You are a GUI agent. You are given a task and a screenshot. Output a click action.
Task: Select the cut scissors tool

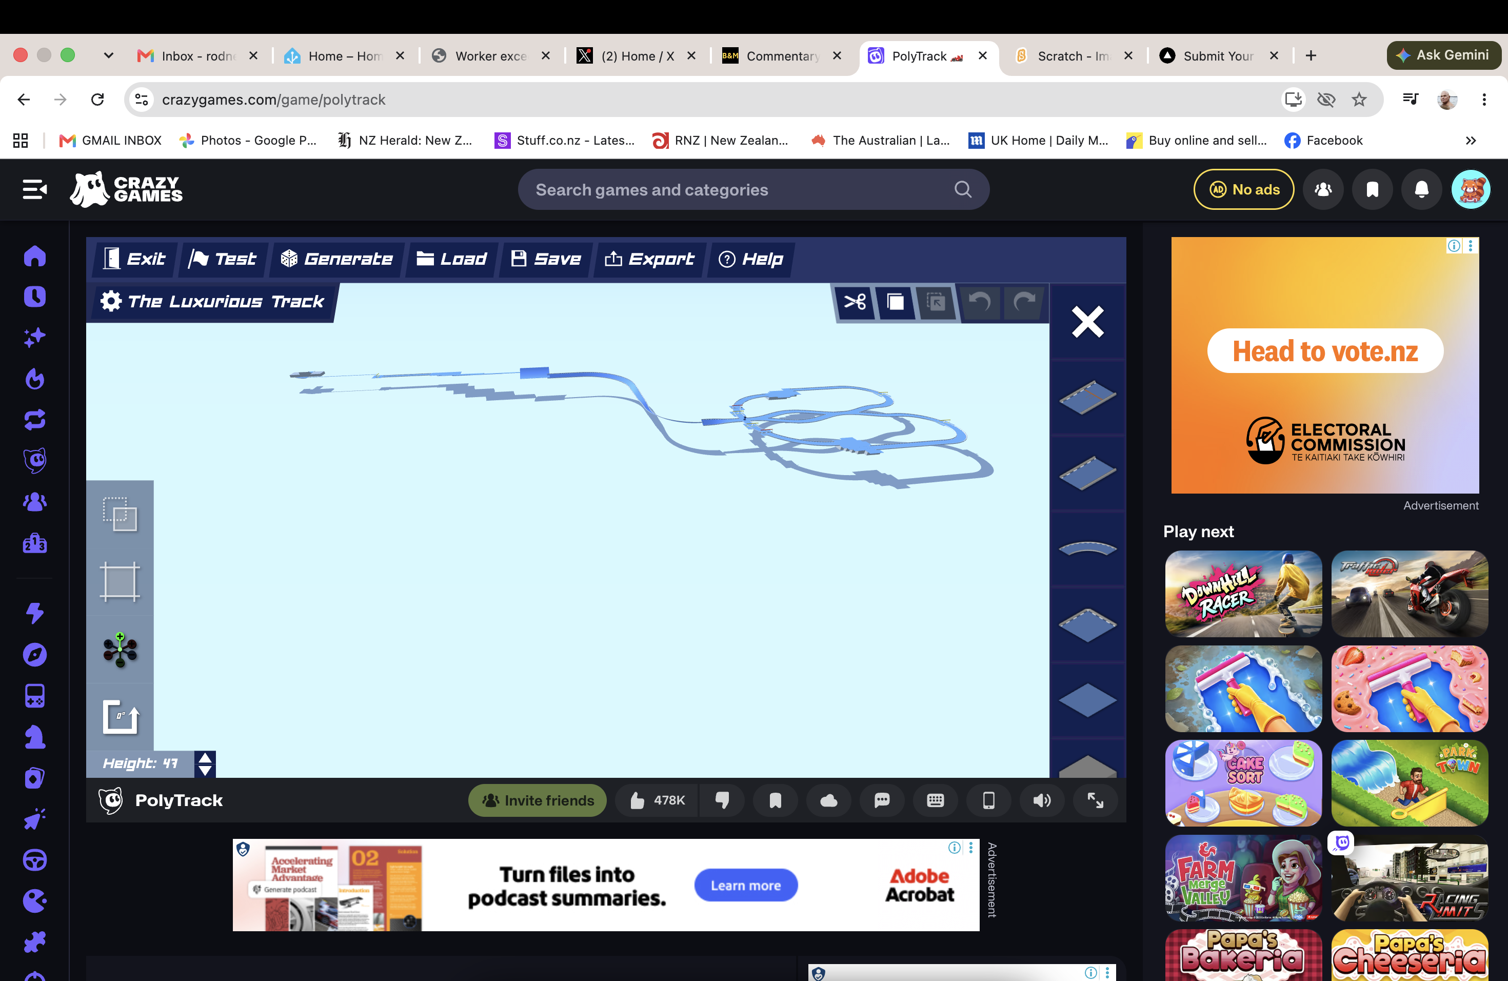click(x=855, y=302)
